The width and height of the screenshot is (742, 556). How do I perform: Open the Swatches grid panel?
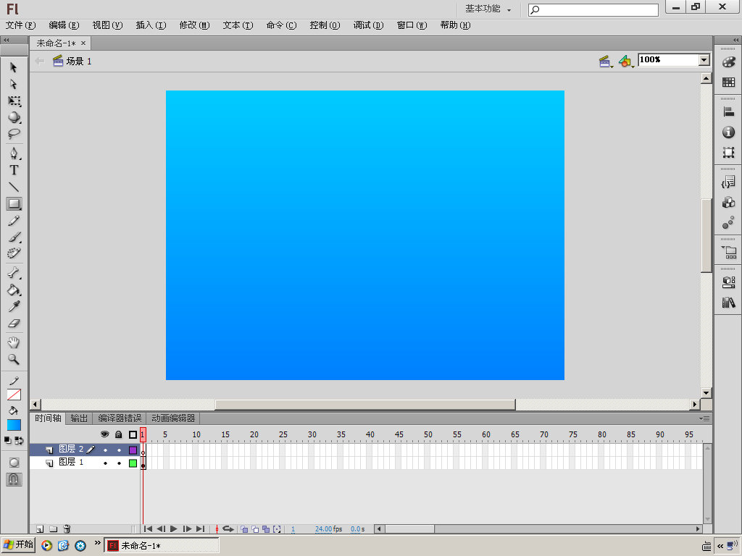(729, 83)
